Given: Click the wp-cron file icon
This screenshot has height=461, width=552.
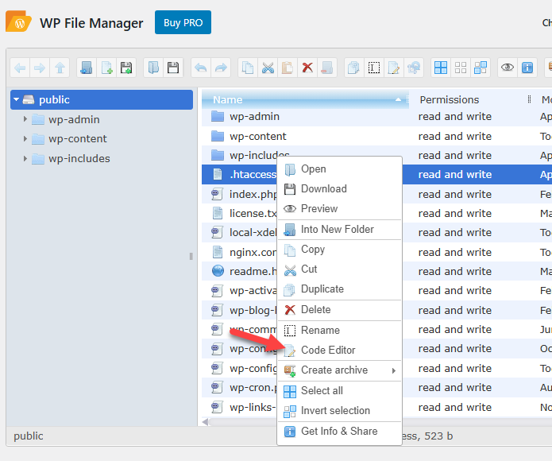Looking at the screenshot, I should click(217, 387).
